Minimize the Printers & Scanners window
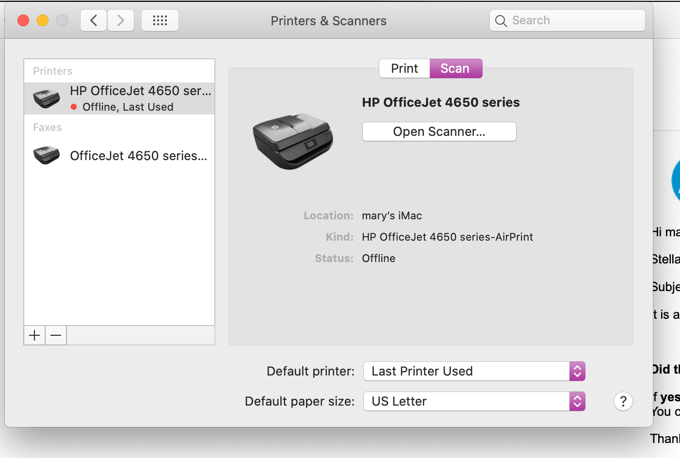The width and height of the screenshot is (680, 458). (43, 20)
